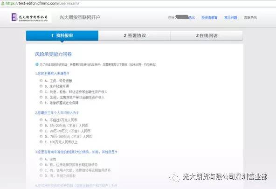Screen dimensions: 276x189
Task: Click the secure padlock icon in address bar
Action: (3, 3)
